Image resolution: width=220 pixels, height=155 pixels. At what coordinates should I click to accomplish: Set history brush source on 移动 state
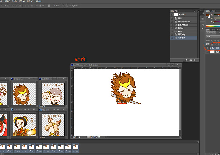click(172, 31)
